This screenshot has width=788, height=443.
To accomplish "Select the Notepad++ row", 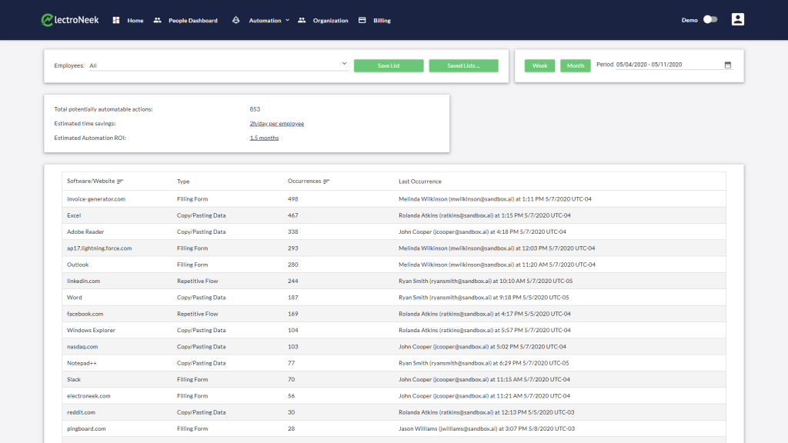I will click(x=393, y=363).
